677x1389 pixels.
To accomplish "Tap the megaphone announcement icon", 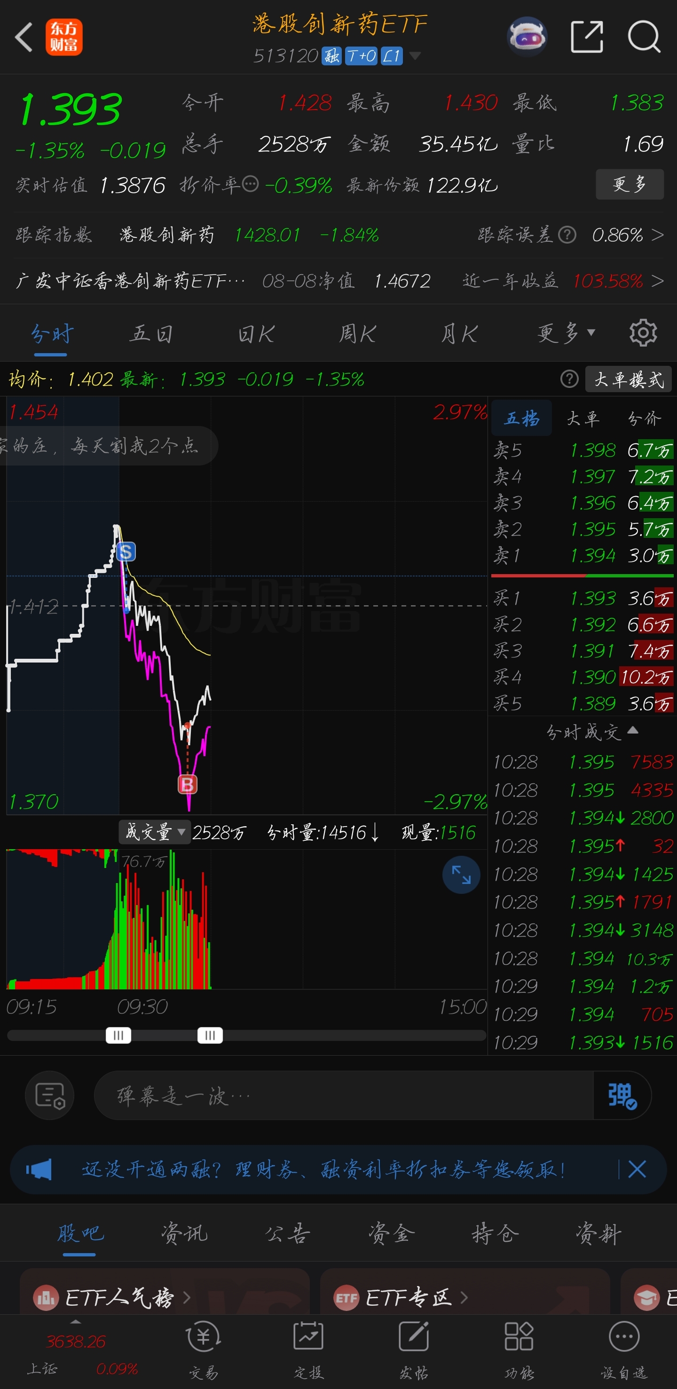I will pos(39,1169).
